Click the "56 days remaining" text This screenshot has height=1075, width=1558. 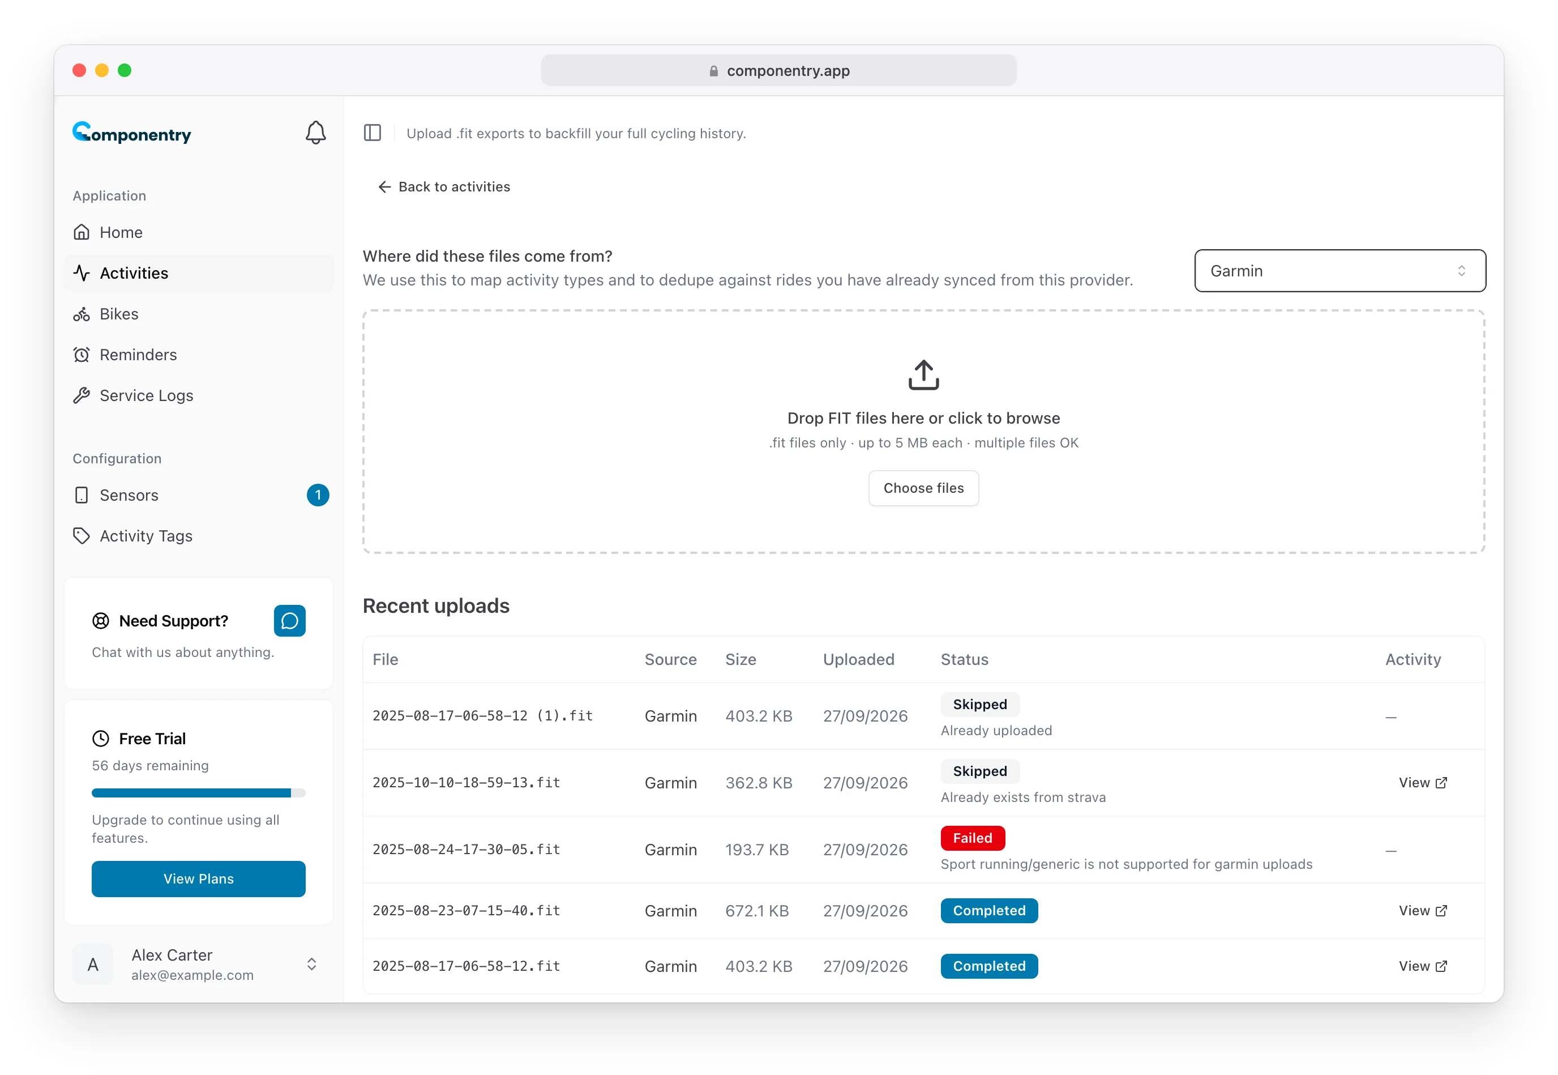(150, 765)
